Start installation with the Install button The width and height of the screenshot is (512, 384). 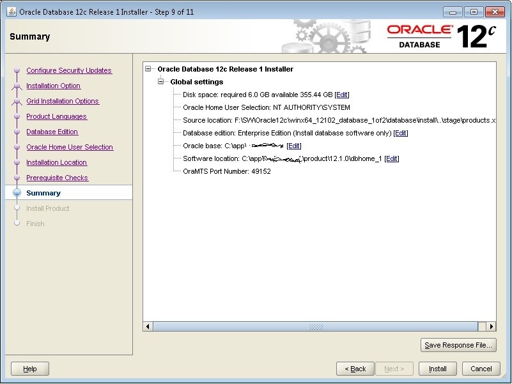pyautogui.click(x=438, y=369)
